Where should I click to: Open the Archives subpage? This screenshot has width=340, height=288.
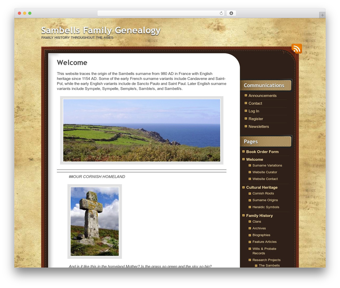click(x=259, y=228)
